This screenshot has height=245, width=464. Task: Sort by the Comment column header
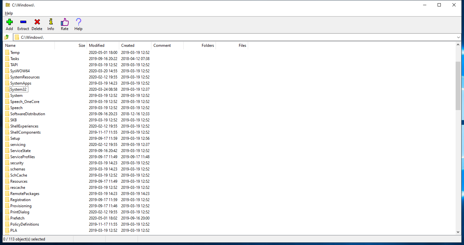168,46
